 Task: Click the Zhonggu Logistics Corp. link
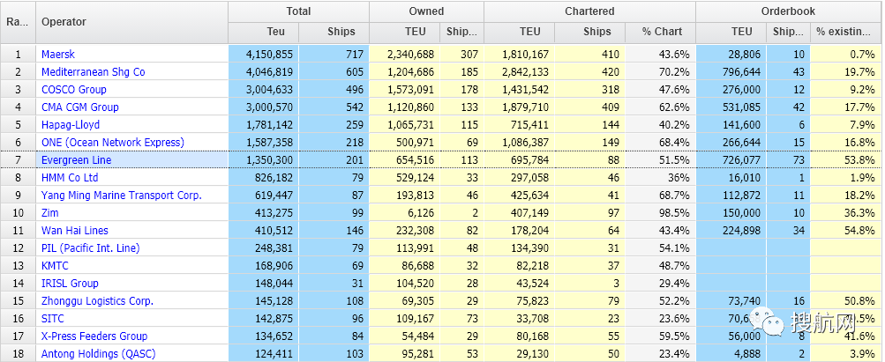pos(97,301)
